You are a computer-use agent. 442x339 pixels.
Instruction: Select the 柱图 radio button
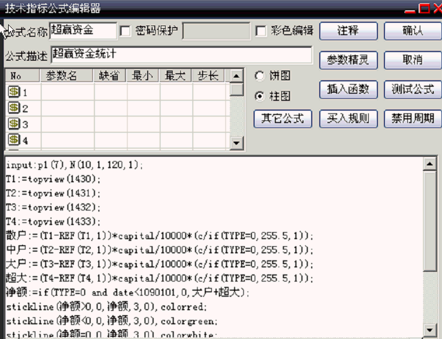260,96
